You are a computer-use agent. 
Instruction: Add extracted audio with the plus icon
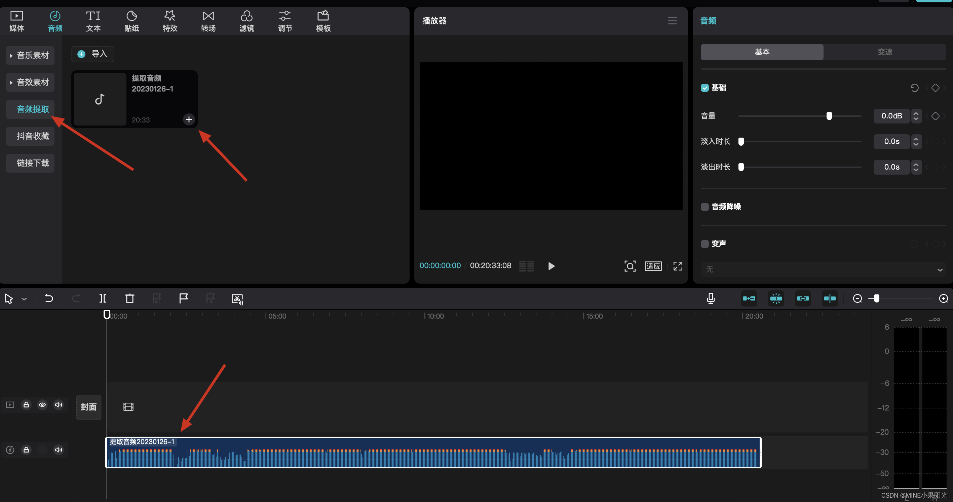[189, 119]
